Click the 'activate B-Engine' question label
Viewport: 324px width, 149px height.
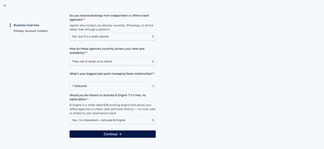coord(108,97)
